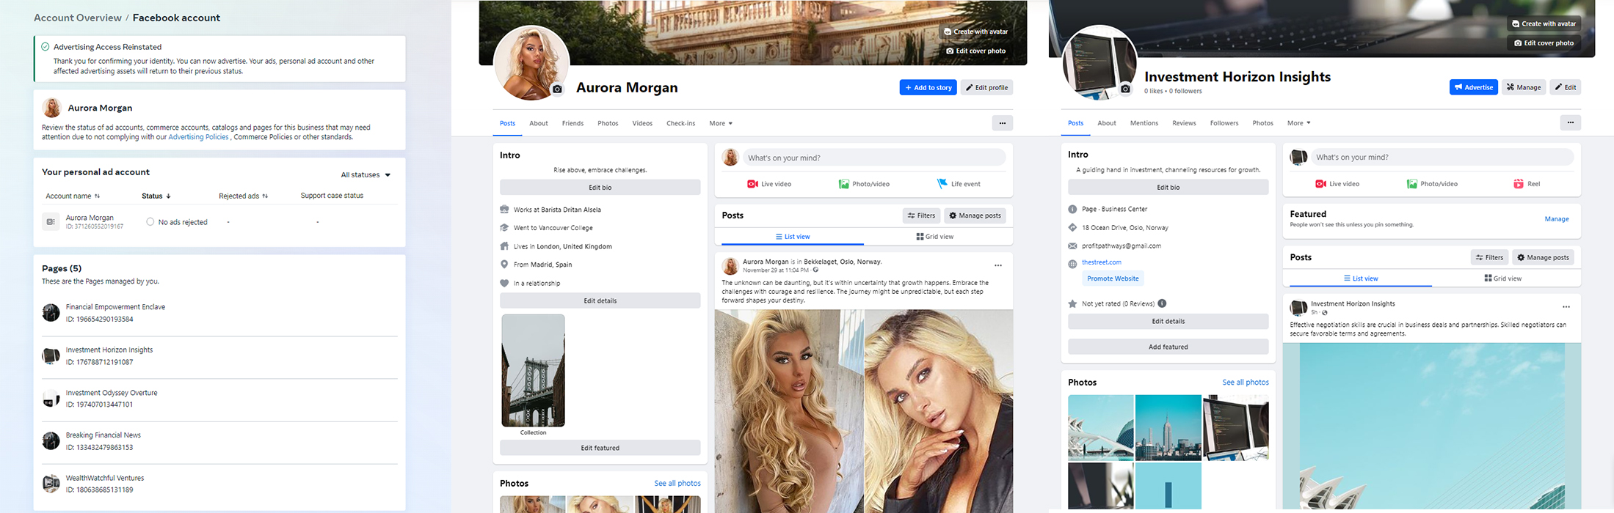Create a Reel on the page

pos(1527,184)
